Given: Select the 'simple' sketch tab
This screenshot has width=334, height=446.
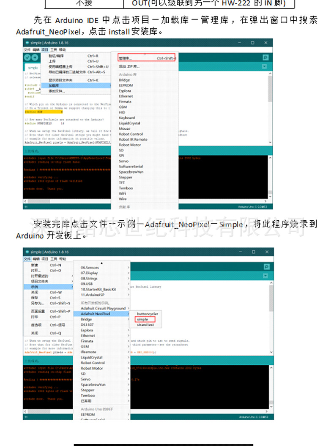Looking at the screenshot, I should coord(33,68).
